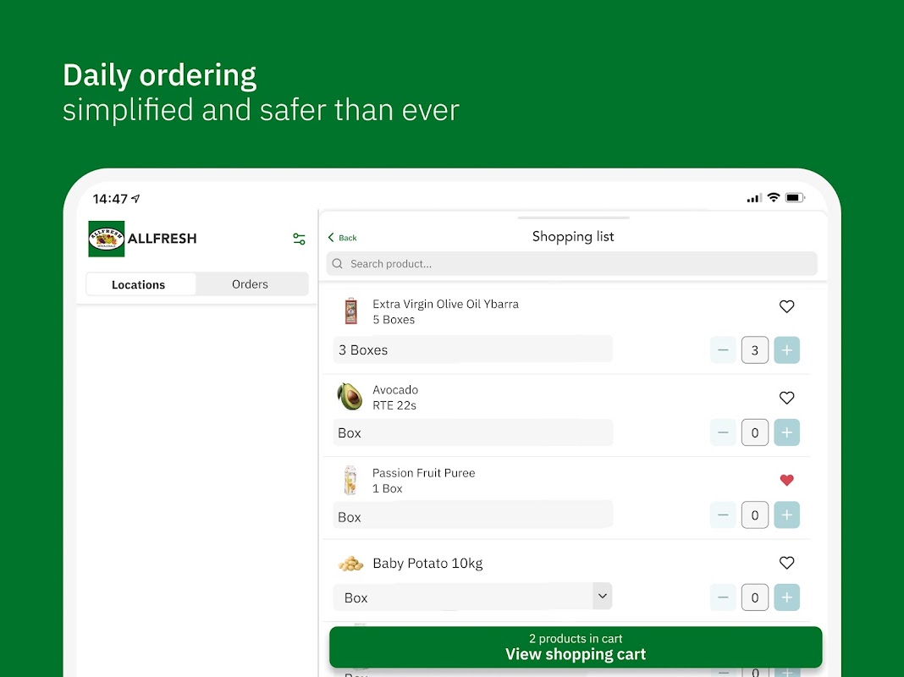Click the Baby Potato quantity box

[x=755, y=597]
